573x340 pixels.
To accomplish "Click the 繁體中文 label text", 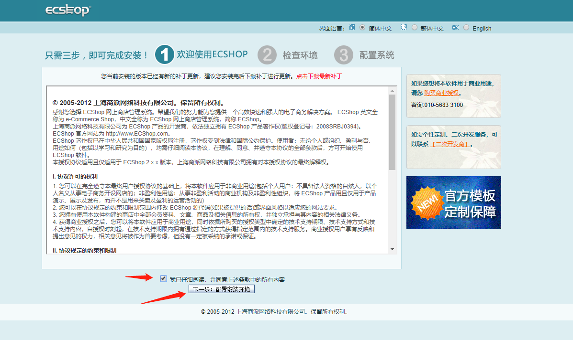I will tap(432, 29).
